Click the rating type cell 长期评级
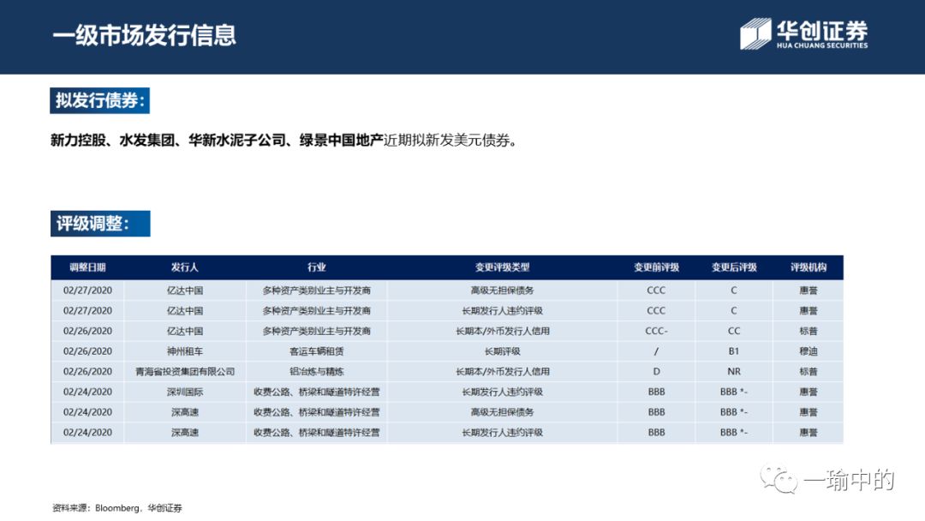Image resolution: width=925 pixels, height=521 pixels. (502, 351)
